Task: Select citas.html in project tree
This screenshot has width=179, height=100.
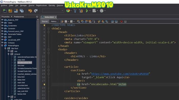Action: coord(21,60)
